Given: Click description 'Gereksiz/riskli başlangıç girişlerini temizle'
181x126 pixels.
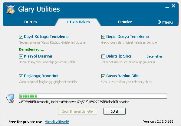Looking at the screenshot, I should pos(48,82).
